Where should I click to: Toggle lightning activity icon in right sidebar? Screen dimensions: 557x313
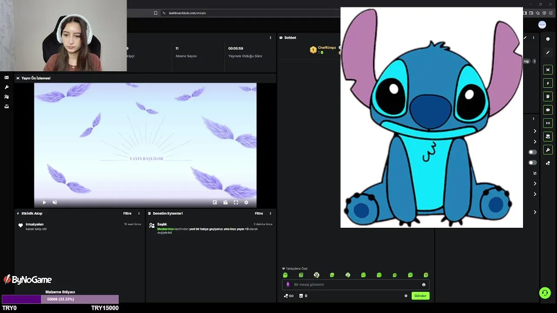click(x=548, y=83)
